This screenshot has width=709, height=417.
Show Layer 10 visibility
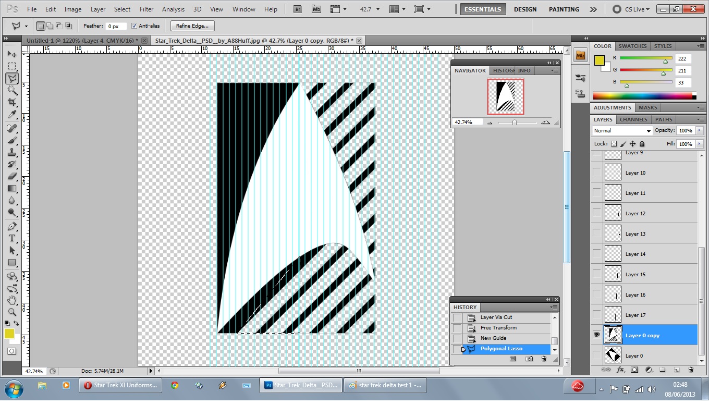click(596, 173)
